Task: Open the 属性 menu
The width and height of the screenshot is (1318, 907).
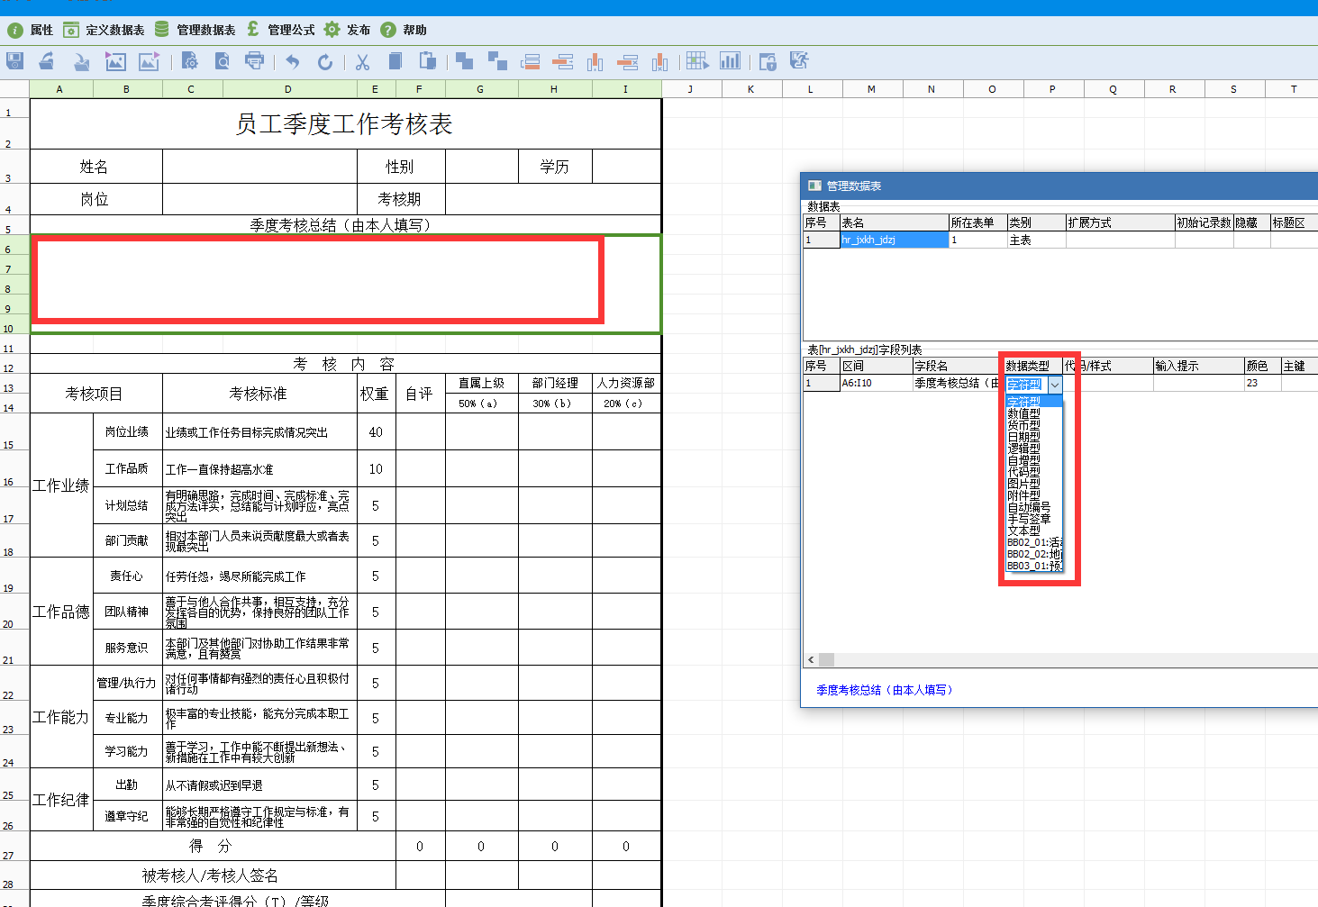Action: (31, 30)
